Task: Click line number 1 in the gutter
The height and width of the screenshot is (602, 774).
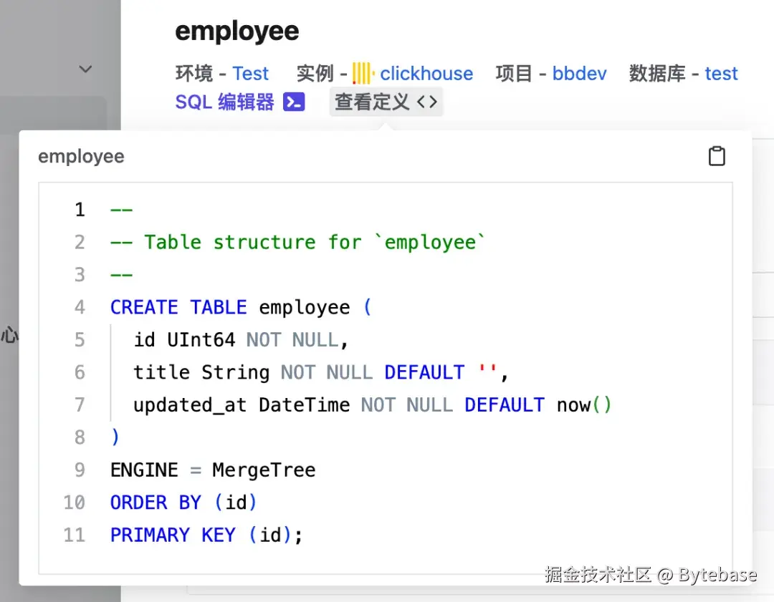Action: click(80, 210)
